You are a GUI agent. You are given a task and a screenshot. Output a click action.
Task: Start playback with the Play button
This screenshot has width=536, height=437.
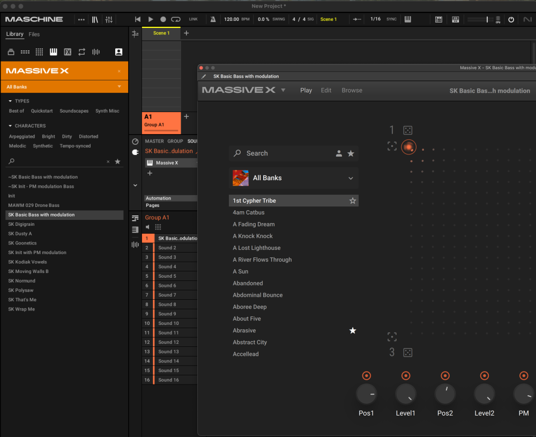(x=151, y=19)
